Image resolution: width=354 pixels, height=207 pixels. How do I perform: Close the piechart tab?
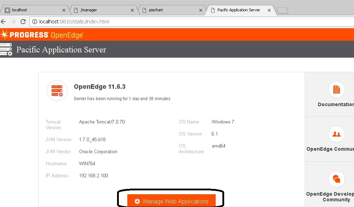tap(201, 10)
